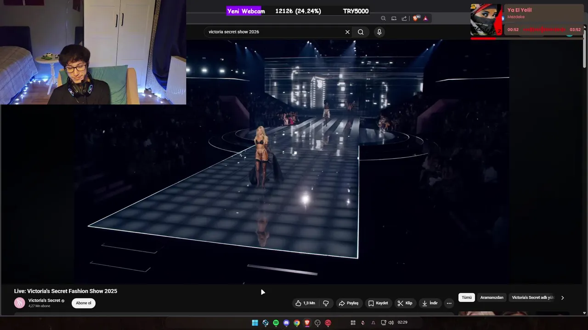
Task: Click the page's vertical scrollbar down arrow
Action: (x=584, y=313)
